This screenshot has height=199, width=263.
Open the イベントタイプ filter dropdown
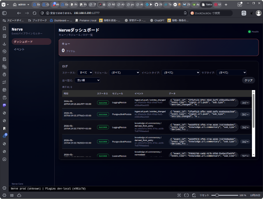pos(178,72)
